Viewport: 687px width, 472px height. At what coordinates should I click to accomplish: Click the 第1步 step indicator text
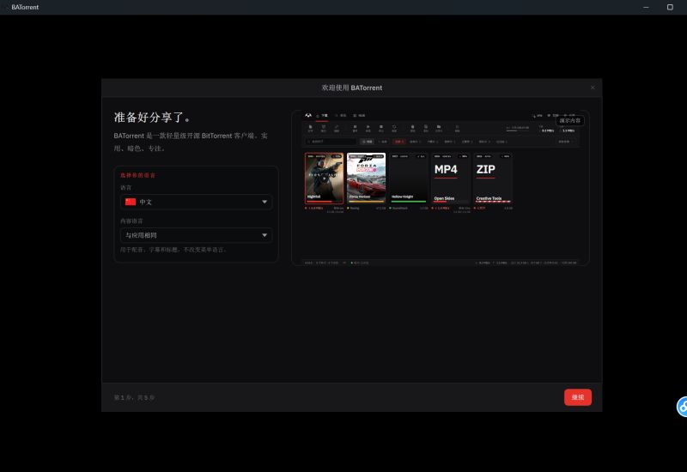[x=134, y=397]
